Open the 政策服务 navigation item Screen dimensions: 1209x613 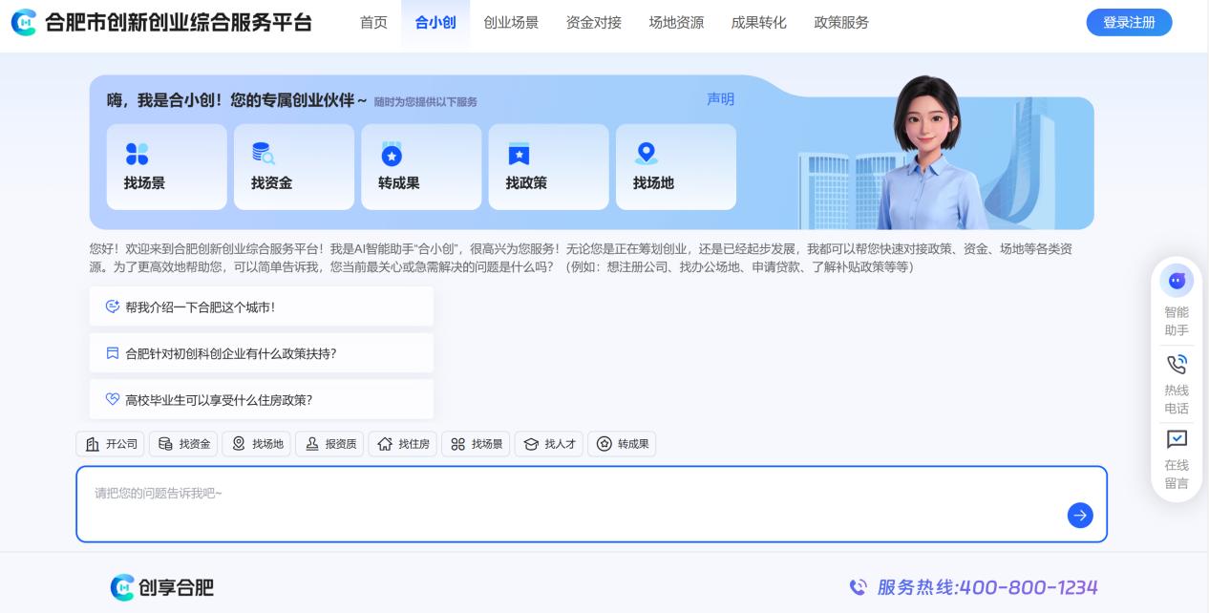[x=840, y=23]
